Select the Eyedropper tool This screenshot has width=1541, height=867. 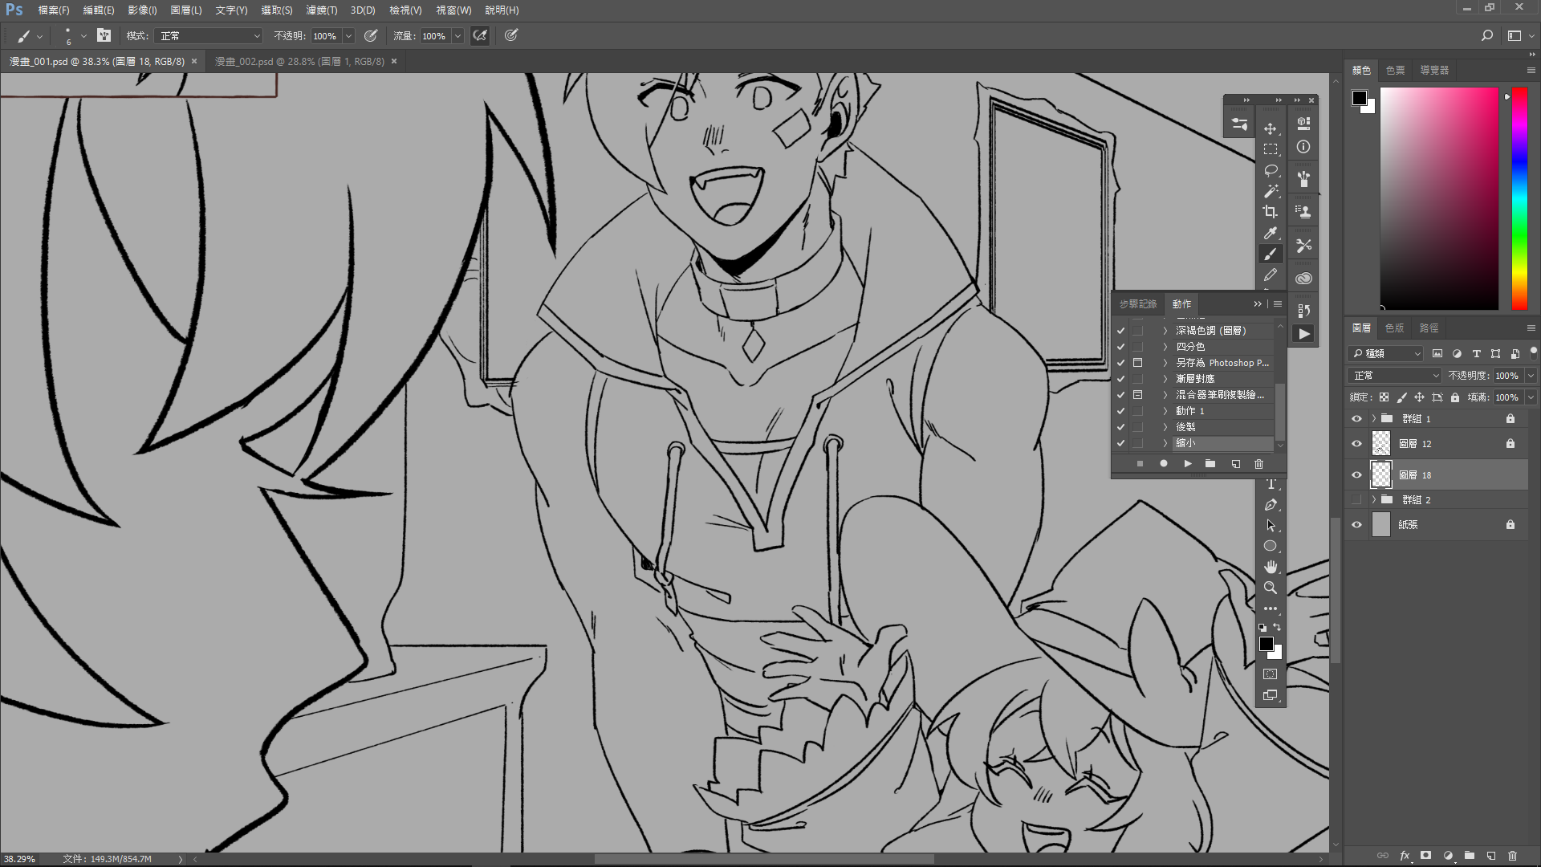(x=1270, y=233)
